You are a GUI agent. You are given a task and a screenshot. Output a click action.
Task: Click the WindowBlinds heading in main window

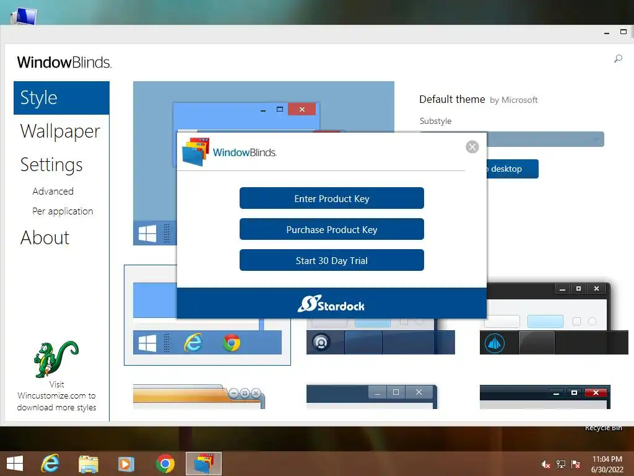point(64,63)
